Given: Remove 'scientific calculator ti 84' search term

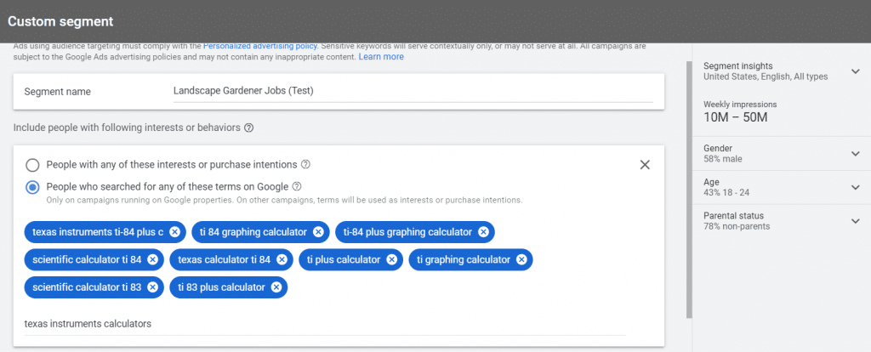Looking at the screenshot, I should click(152, 259).
